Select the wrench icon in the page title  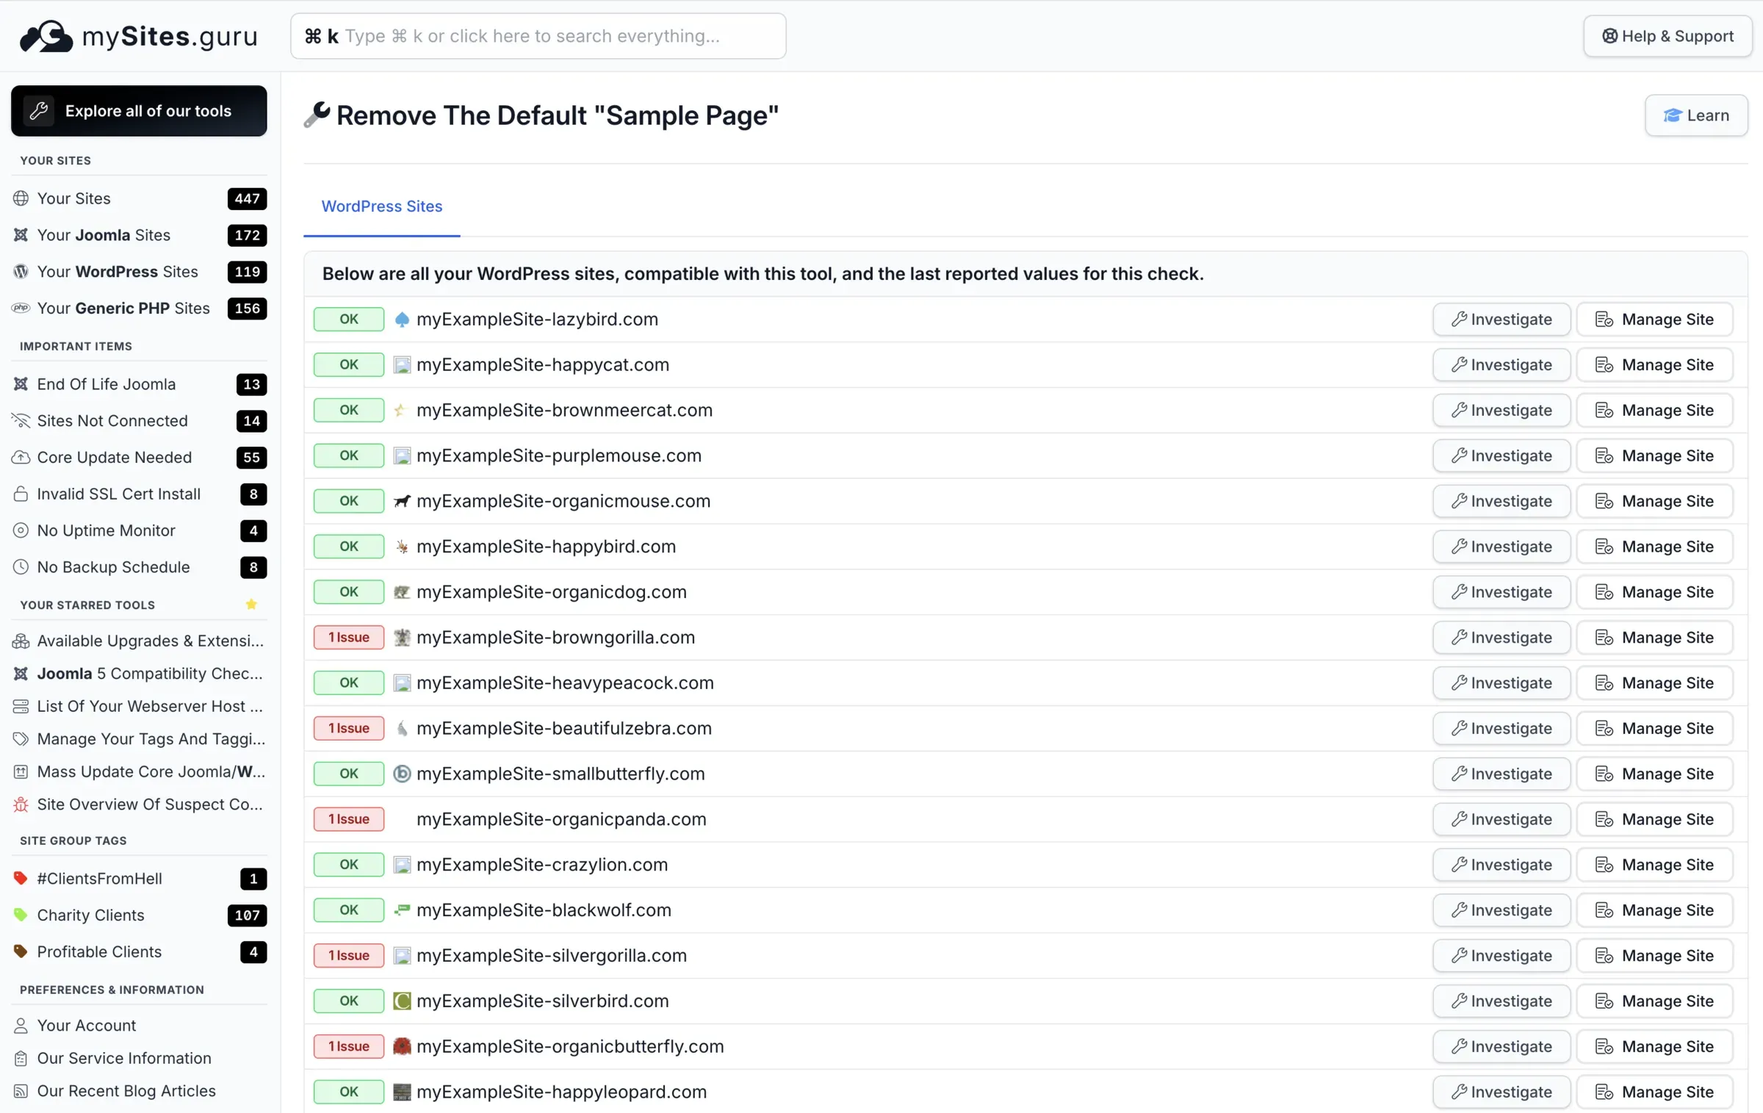click(x=317, y=115)
